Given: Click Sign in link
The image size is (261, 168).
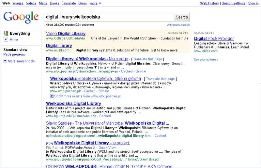Looking at the screenshot, I should pyautogui.click(x=253, y=3).
